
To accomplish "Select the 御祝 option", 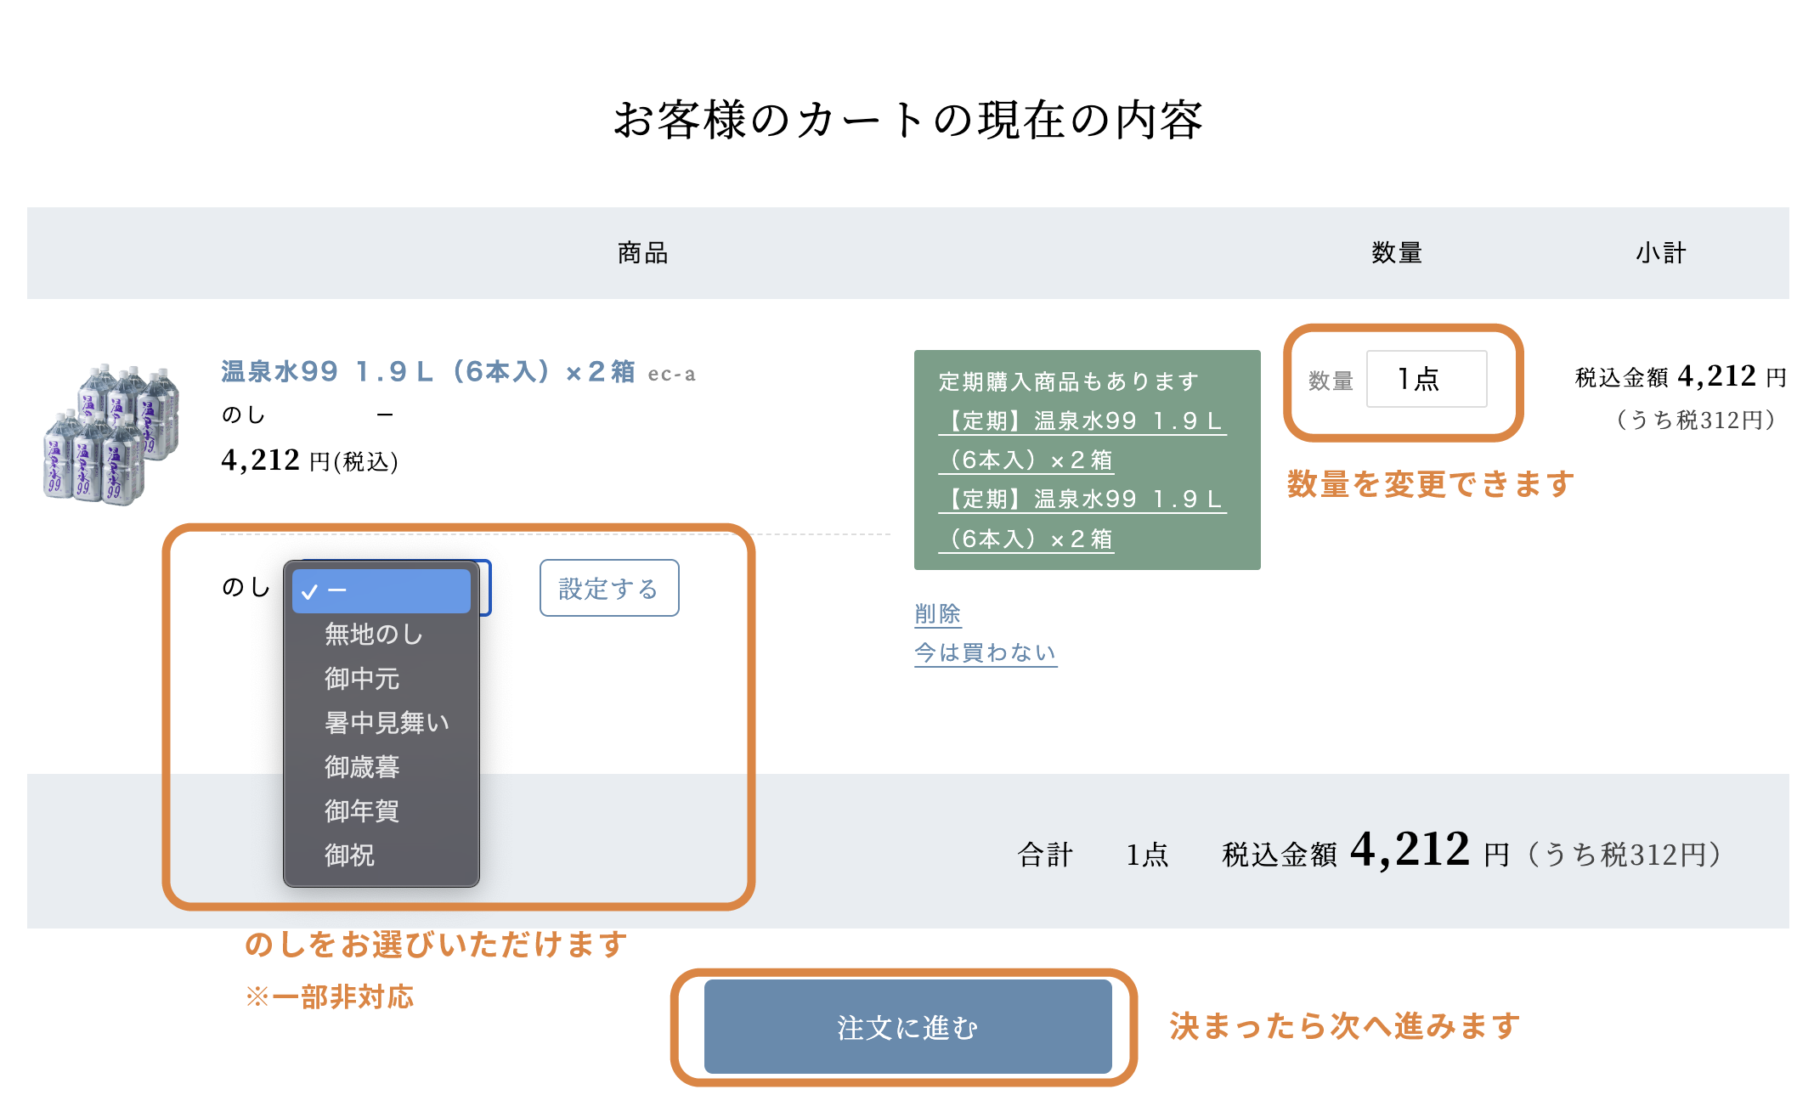I will tap(349, 855).
